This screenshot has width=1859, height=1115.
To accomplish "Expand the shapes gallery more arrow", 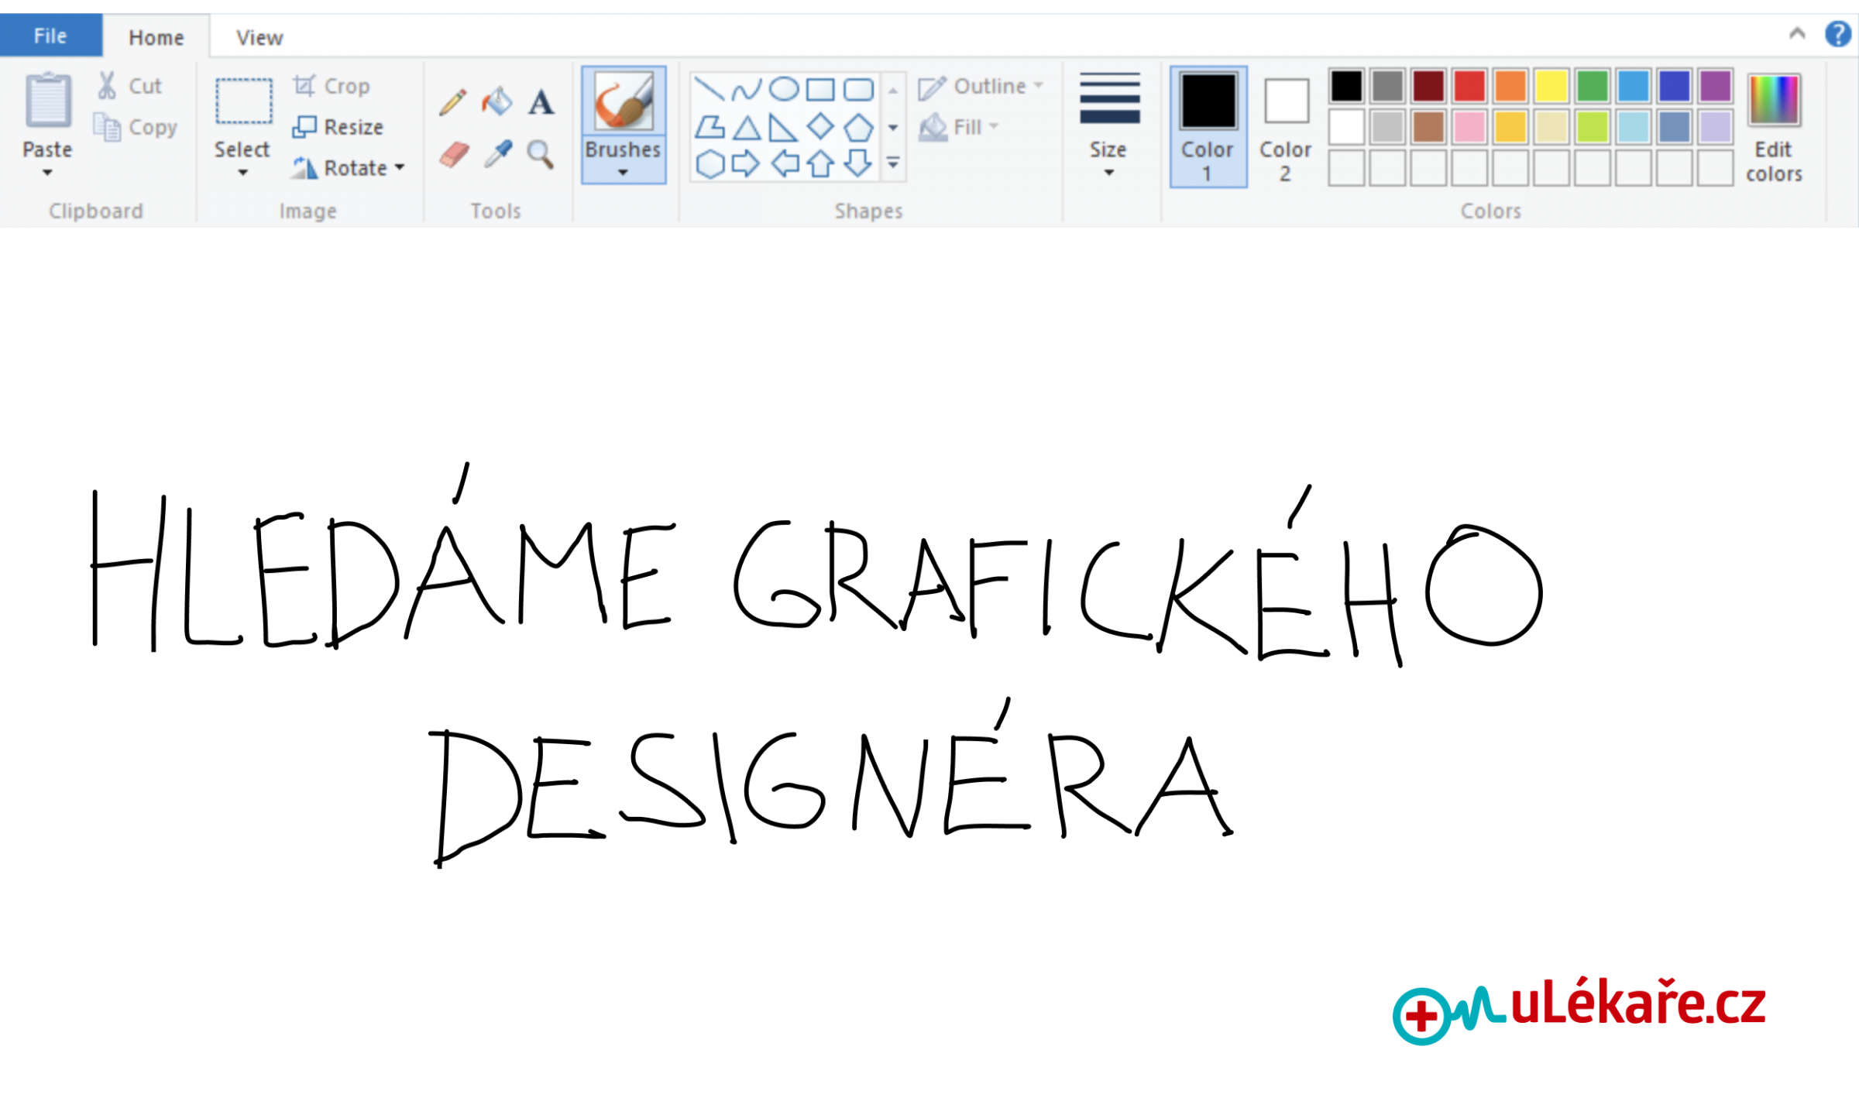I will 893,163.
